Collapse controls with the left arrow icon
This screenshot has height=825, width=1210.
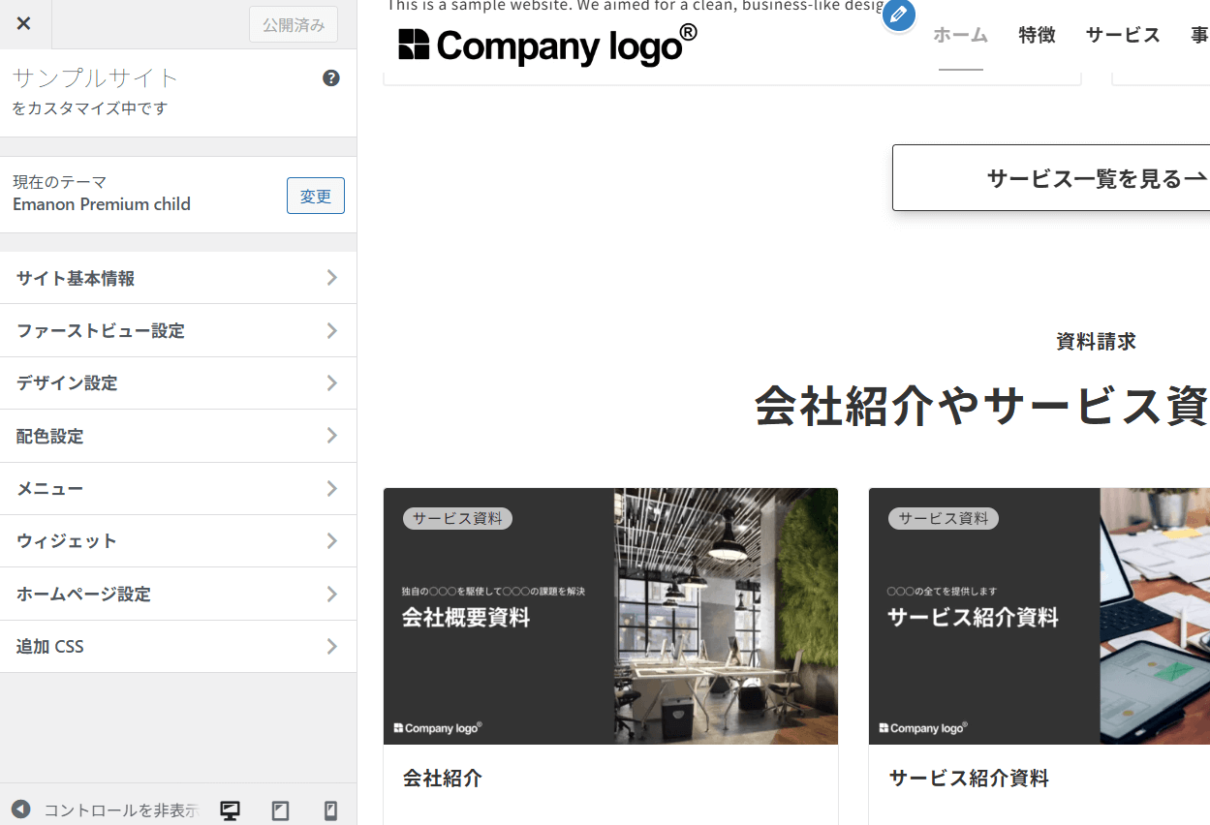click(x=21, y=810)
